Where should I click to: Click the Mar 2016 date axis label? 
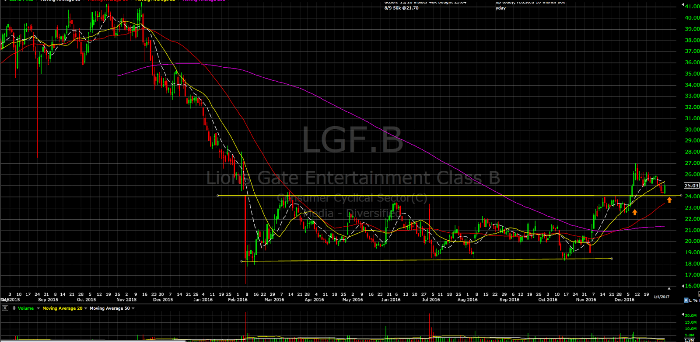(274, 300)
